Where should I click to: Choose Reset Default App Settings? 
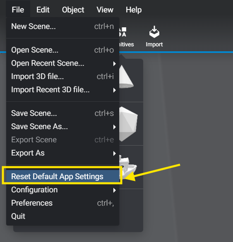pyautogui.click(x=62, y=176)
